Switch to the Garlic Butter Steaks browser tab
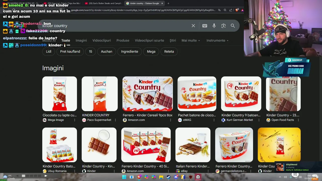The image size is (322, 181). tap(103, 3)
